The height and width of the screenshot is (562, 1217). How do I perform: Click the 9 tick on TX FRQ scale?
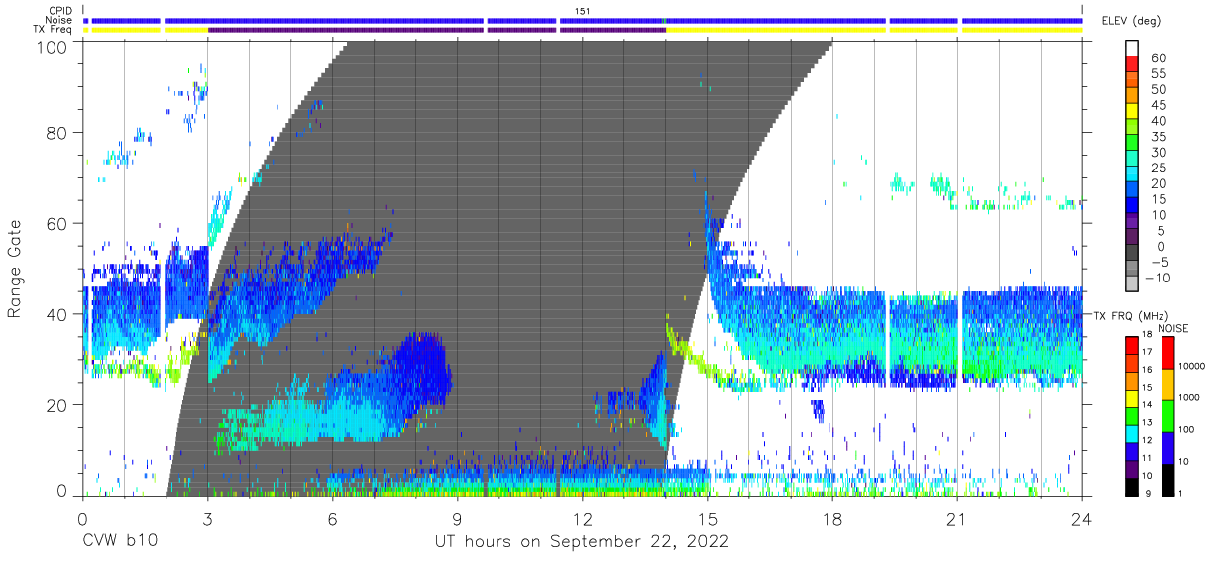point(1148,493)
